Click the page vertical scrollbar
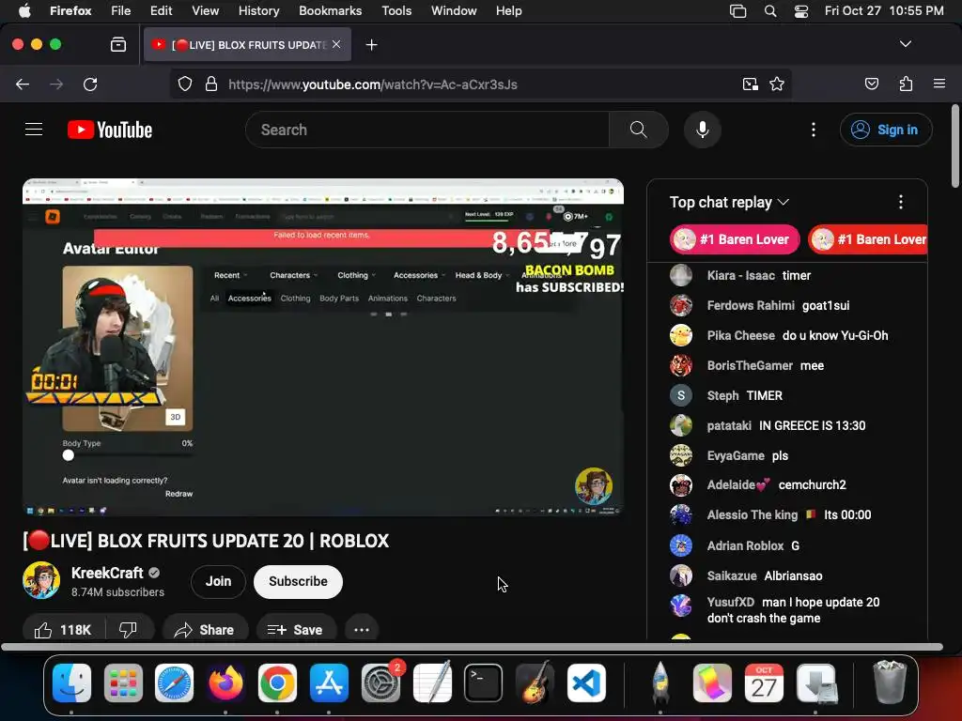The width and height of the screenshot is (962, 721). point(955,146)
